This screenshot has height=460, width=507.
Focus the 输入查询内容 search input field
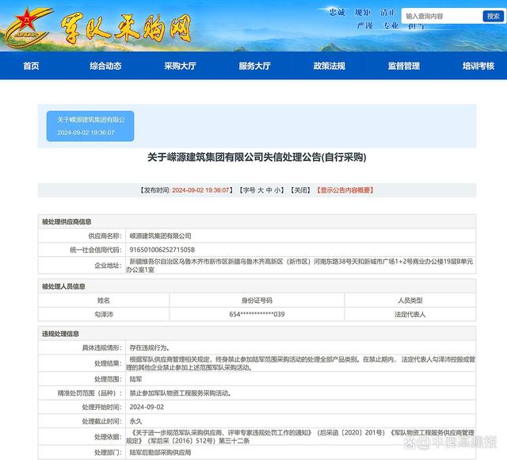(440, 16)
